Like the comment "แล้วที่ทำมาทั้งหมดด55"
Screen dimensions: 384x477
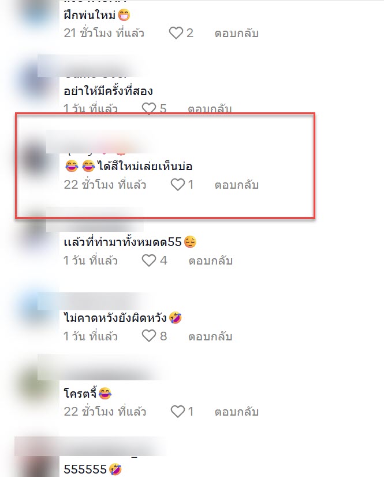(149, 260)
